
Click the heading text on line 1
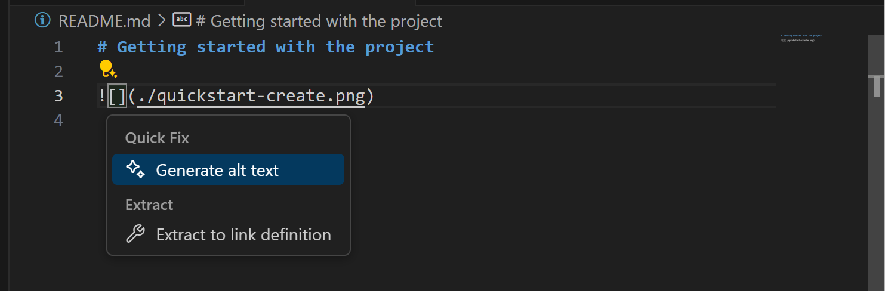(x=275, y=47)
